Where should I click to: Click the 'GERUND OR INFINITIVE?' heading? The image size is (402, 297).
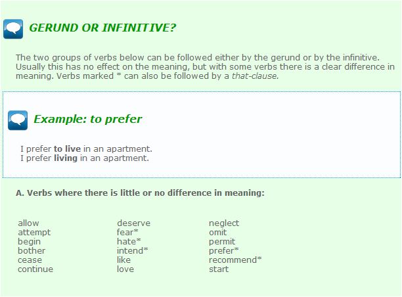coord(102,28)
